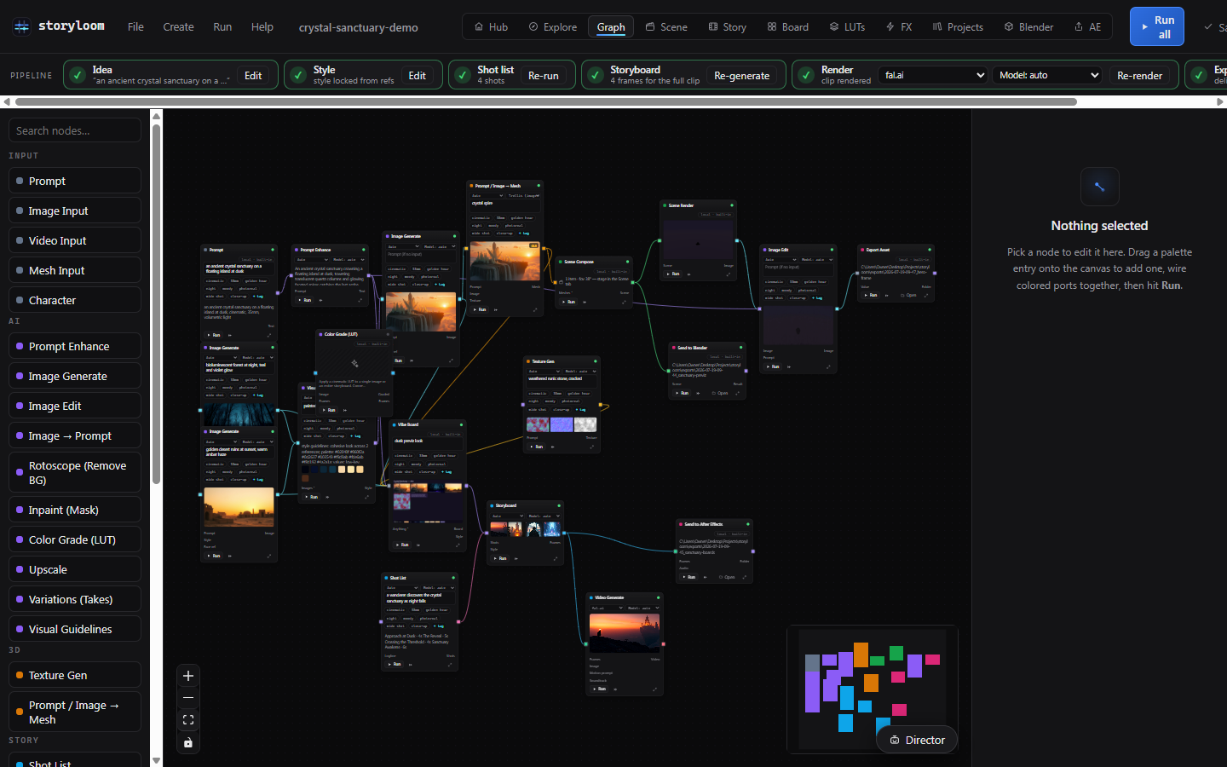Screen dimensions: 1227x767
Task: Run the Image Edit node
Action: click(x=773, y=366)
